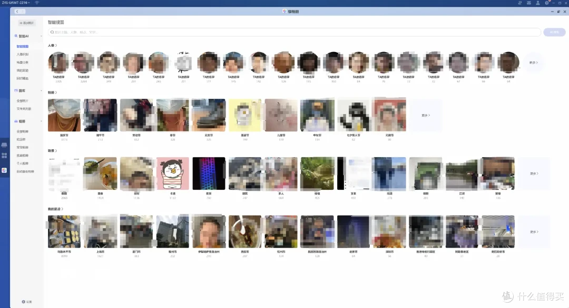Open the 国庆节 album thumbnail
This screenshot has width=569, height=308.
[64, 115]
